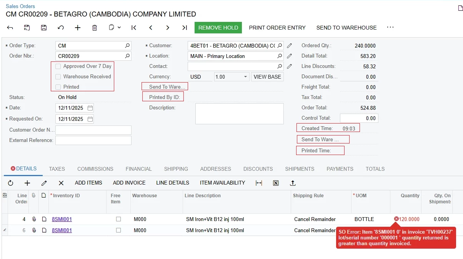Click the Copy/Paste clipboard icon
463x259 pixels.
click(112, 28)
